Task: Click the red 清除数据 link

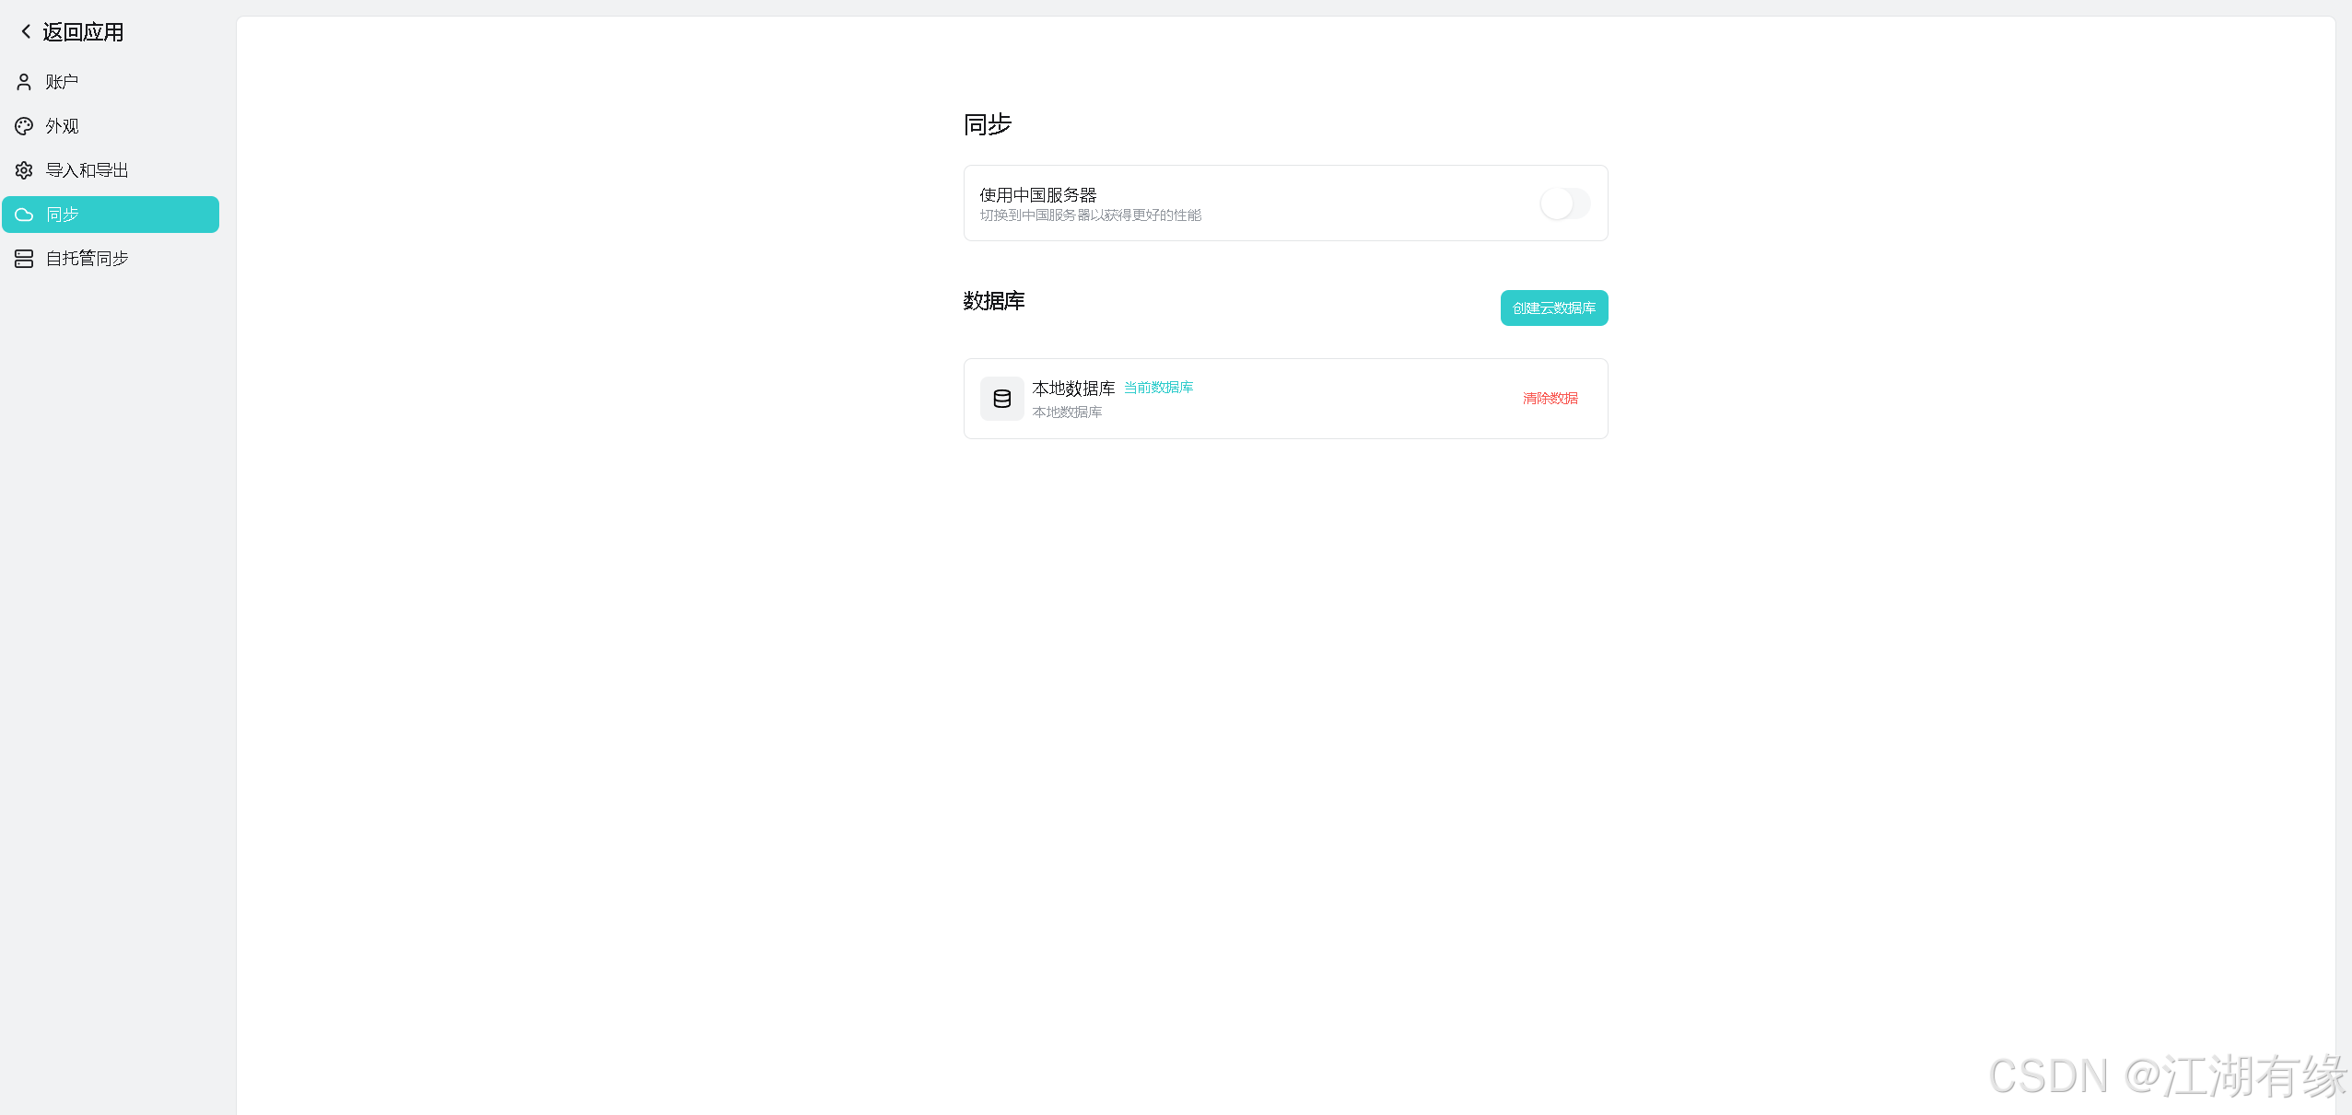Action: 1550,399
